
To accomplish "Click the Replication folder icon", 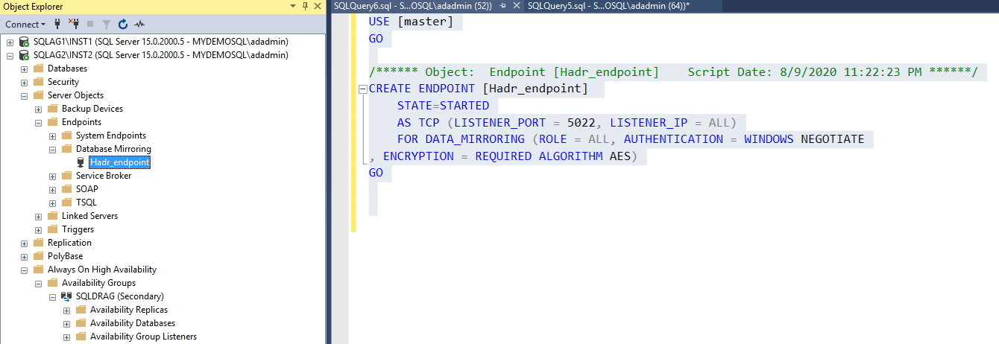I will pyautogui.click(x=38, y=243).
